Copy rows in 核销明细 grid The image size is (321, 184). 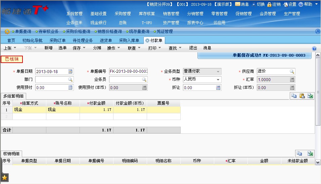[x=299, y=154]
